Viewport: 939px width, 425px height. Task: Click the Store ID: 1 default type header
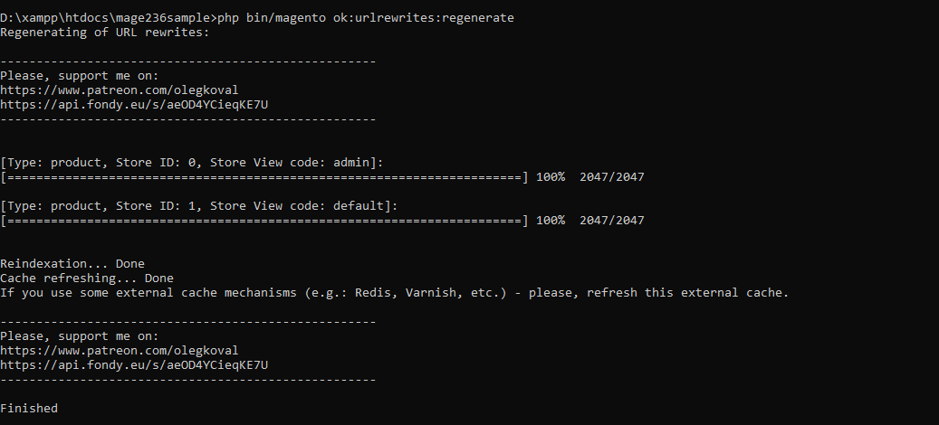click(199, 206)
